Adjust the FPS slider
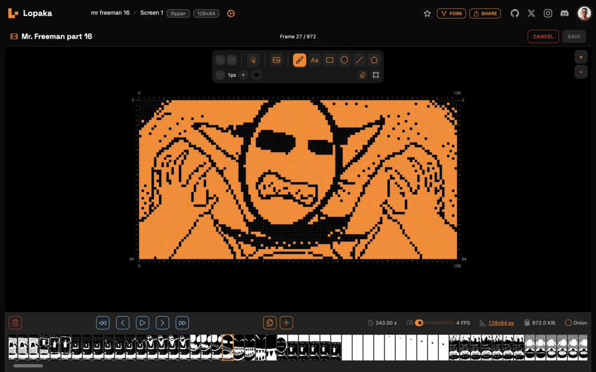The image size is (596, 372). pos(434,323)
